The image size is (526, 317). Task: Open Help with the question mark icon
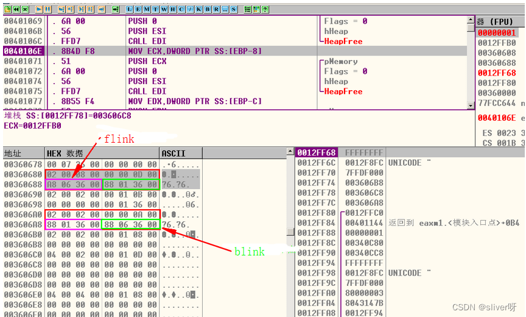265,9
